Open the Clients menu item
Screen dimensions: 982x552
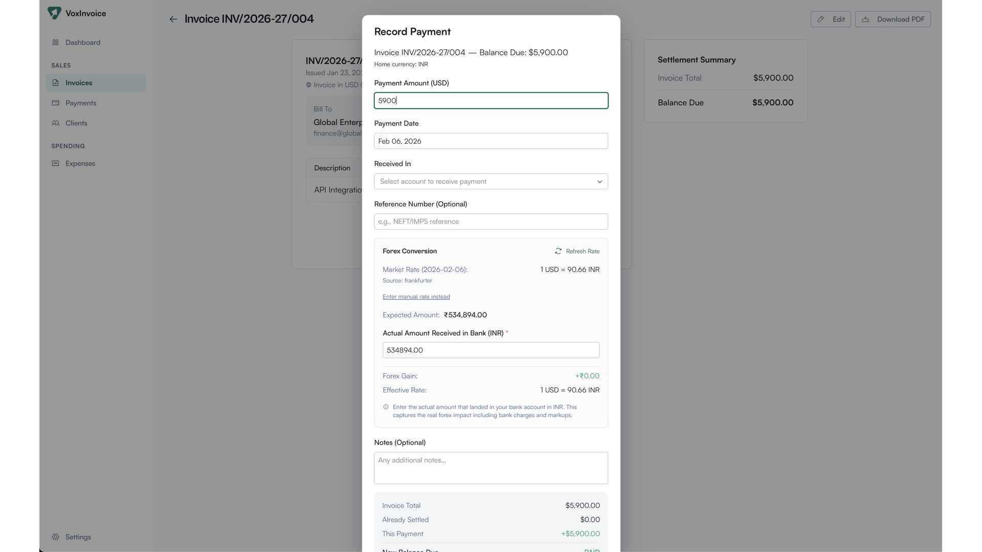(x=76, y=123)
